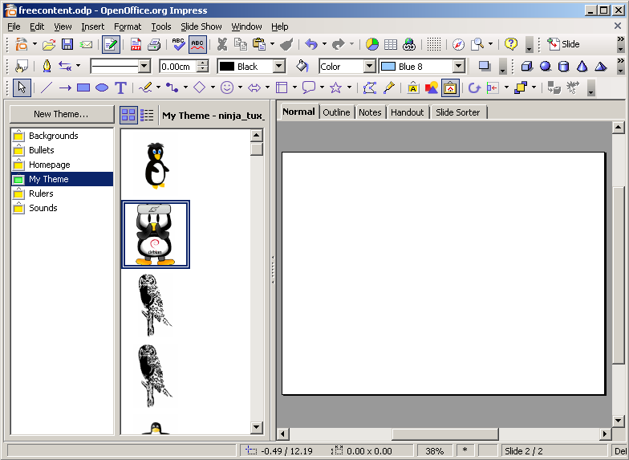Open a file with the Open icon

coord(48,45)
